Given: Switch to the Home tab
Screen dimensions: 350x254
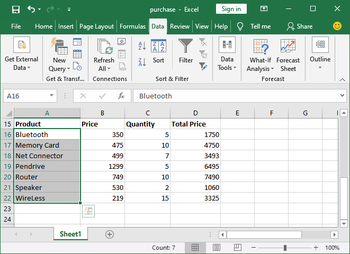Looking at the screenshot, I should (43, 26).
